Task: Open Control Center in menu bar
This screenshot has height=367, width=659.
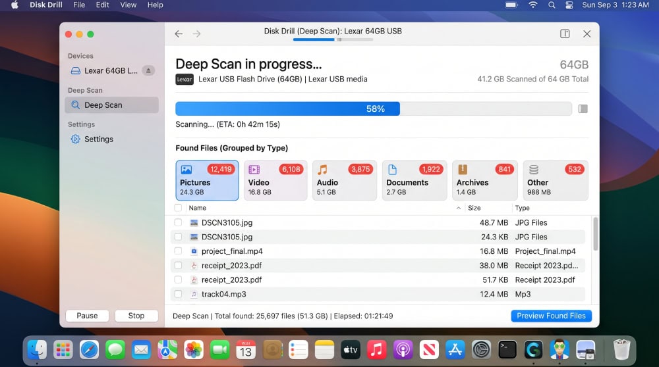Action: (569, 5)
